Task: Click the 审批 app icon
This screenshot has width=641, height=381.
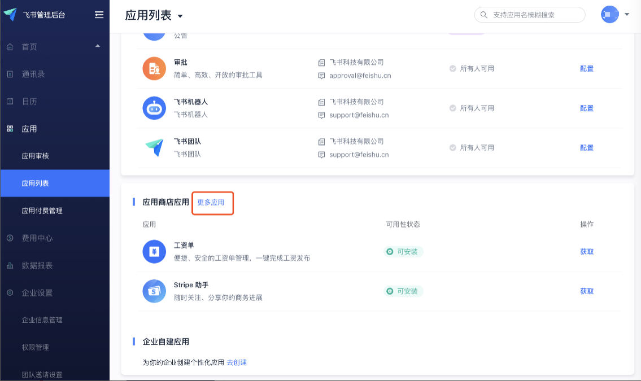Action: [x=154, y=68]
